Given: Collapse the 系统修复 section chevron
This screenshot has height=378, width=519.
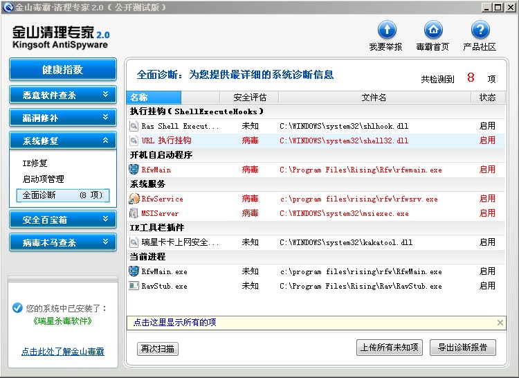Looking at the screenshot, I should point(105,141).
